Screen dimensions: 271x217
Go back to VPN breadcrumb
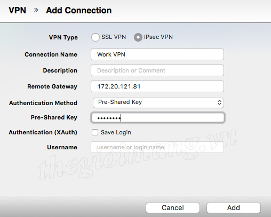pos(18,10)
